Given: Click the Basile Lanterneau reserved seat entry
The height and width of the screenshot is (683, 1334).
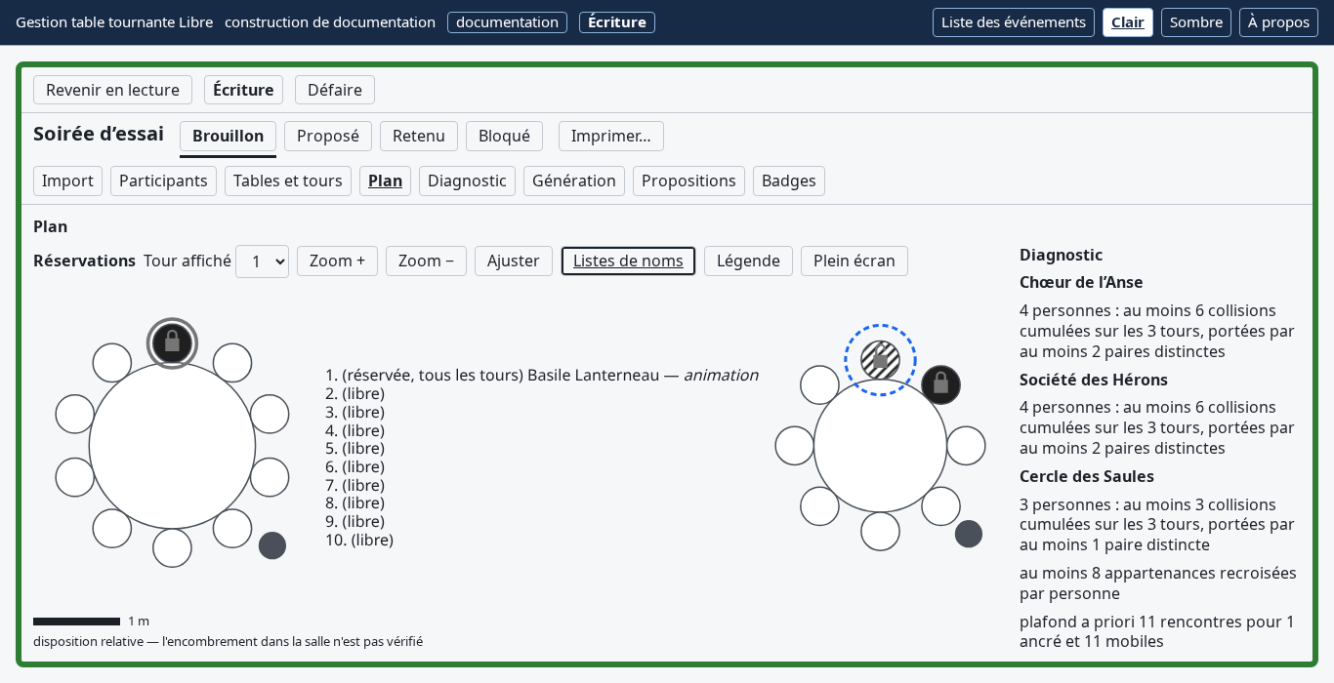Looking at the screenshot, I should click(542, 376).
